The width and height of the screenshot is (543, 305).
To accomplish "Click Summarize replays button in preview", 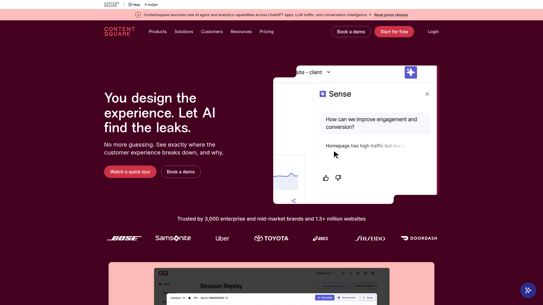I will [x=332, y=286].
